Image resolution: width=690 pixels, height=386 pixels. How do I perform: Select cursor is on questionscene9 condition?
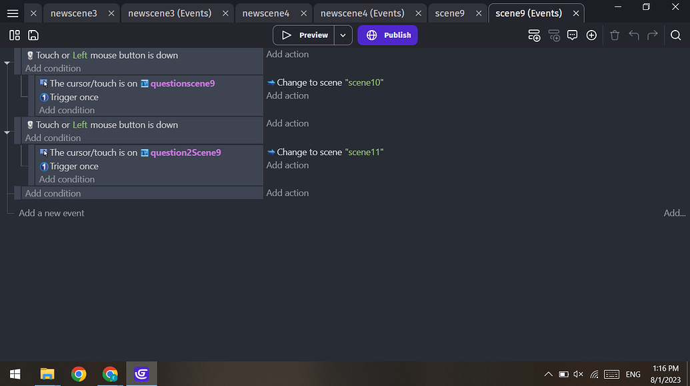127,83
